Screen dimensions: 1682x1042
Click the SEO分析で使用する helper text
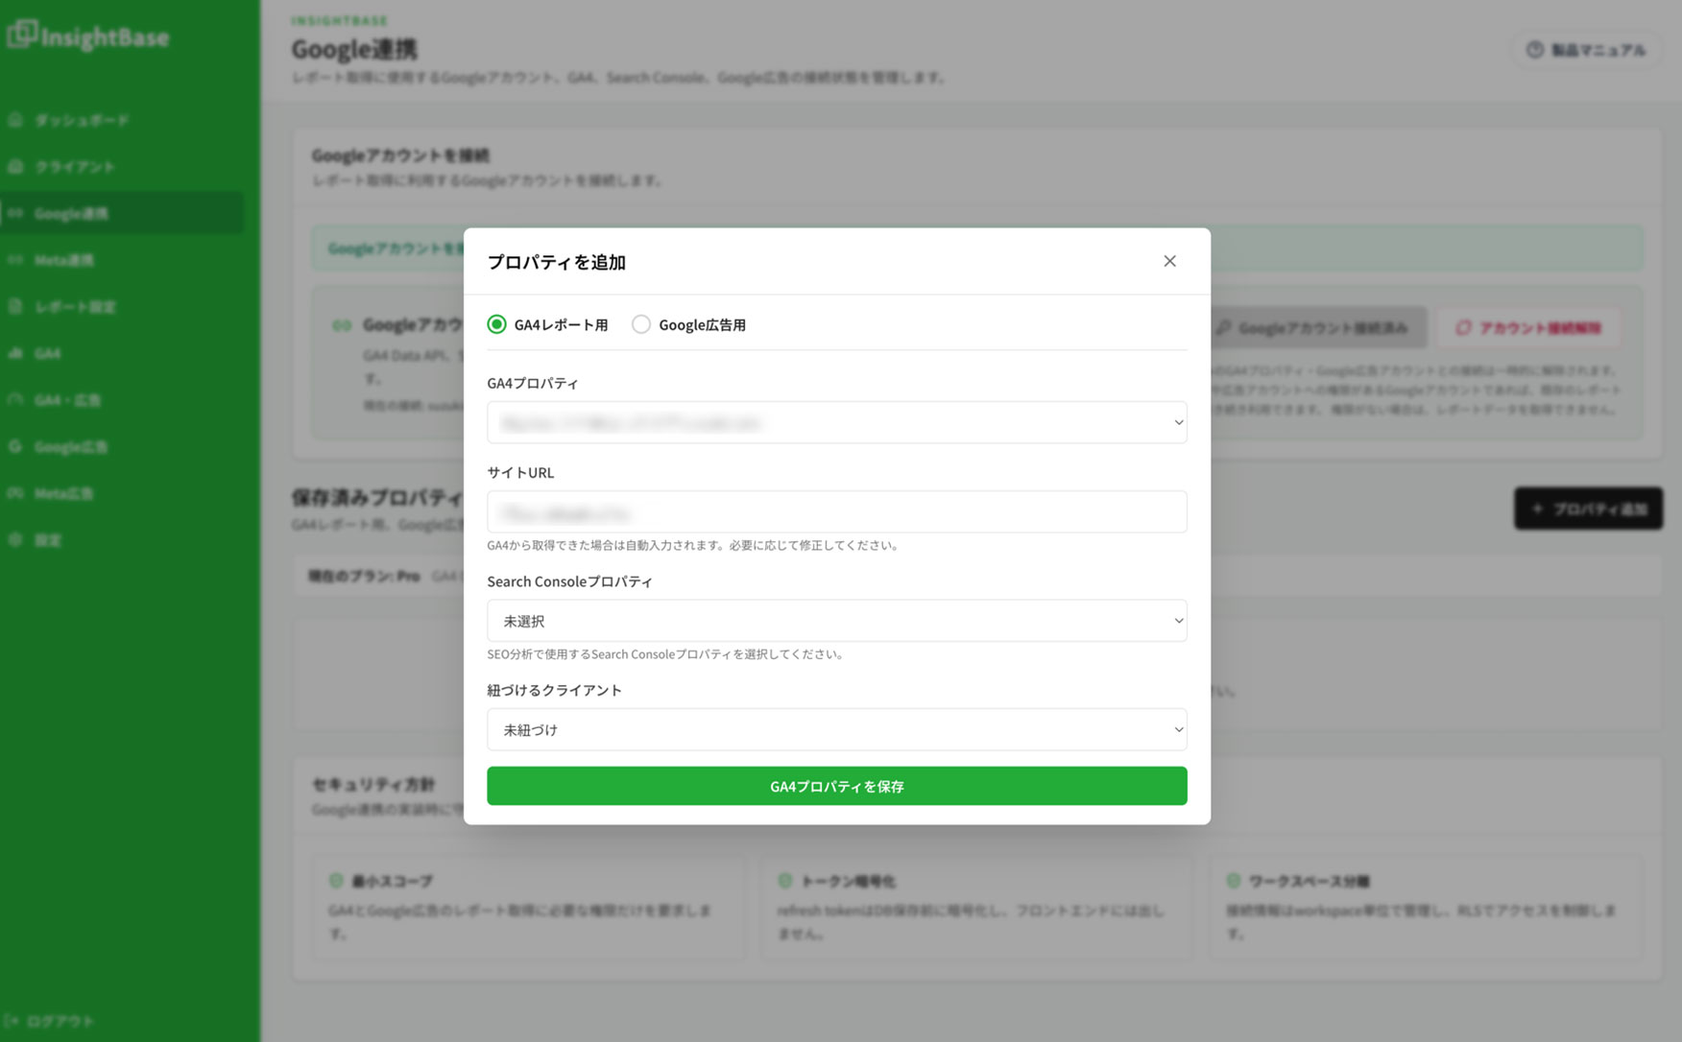point(666,654)
